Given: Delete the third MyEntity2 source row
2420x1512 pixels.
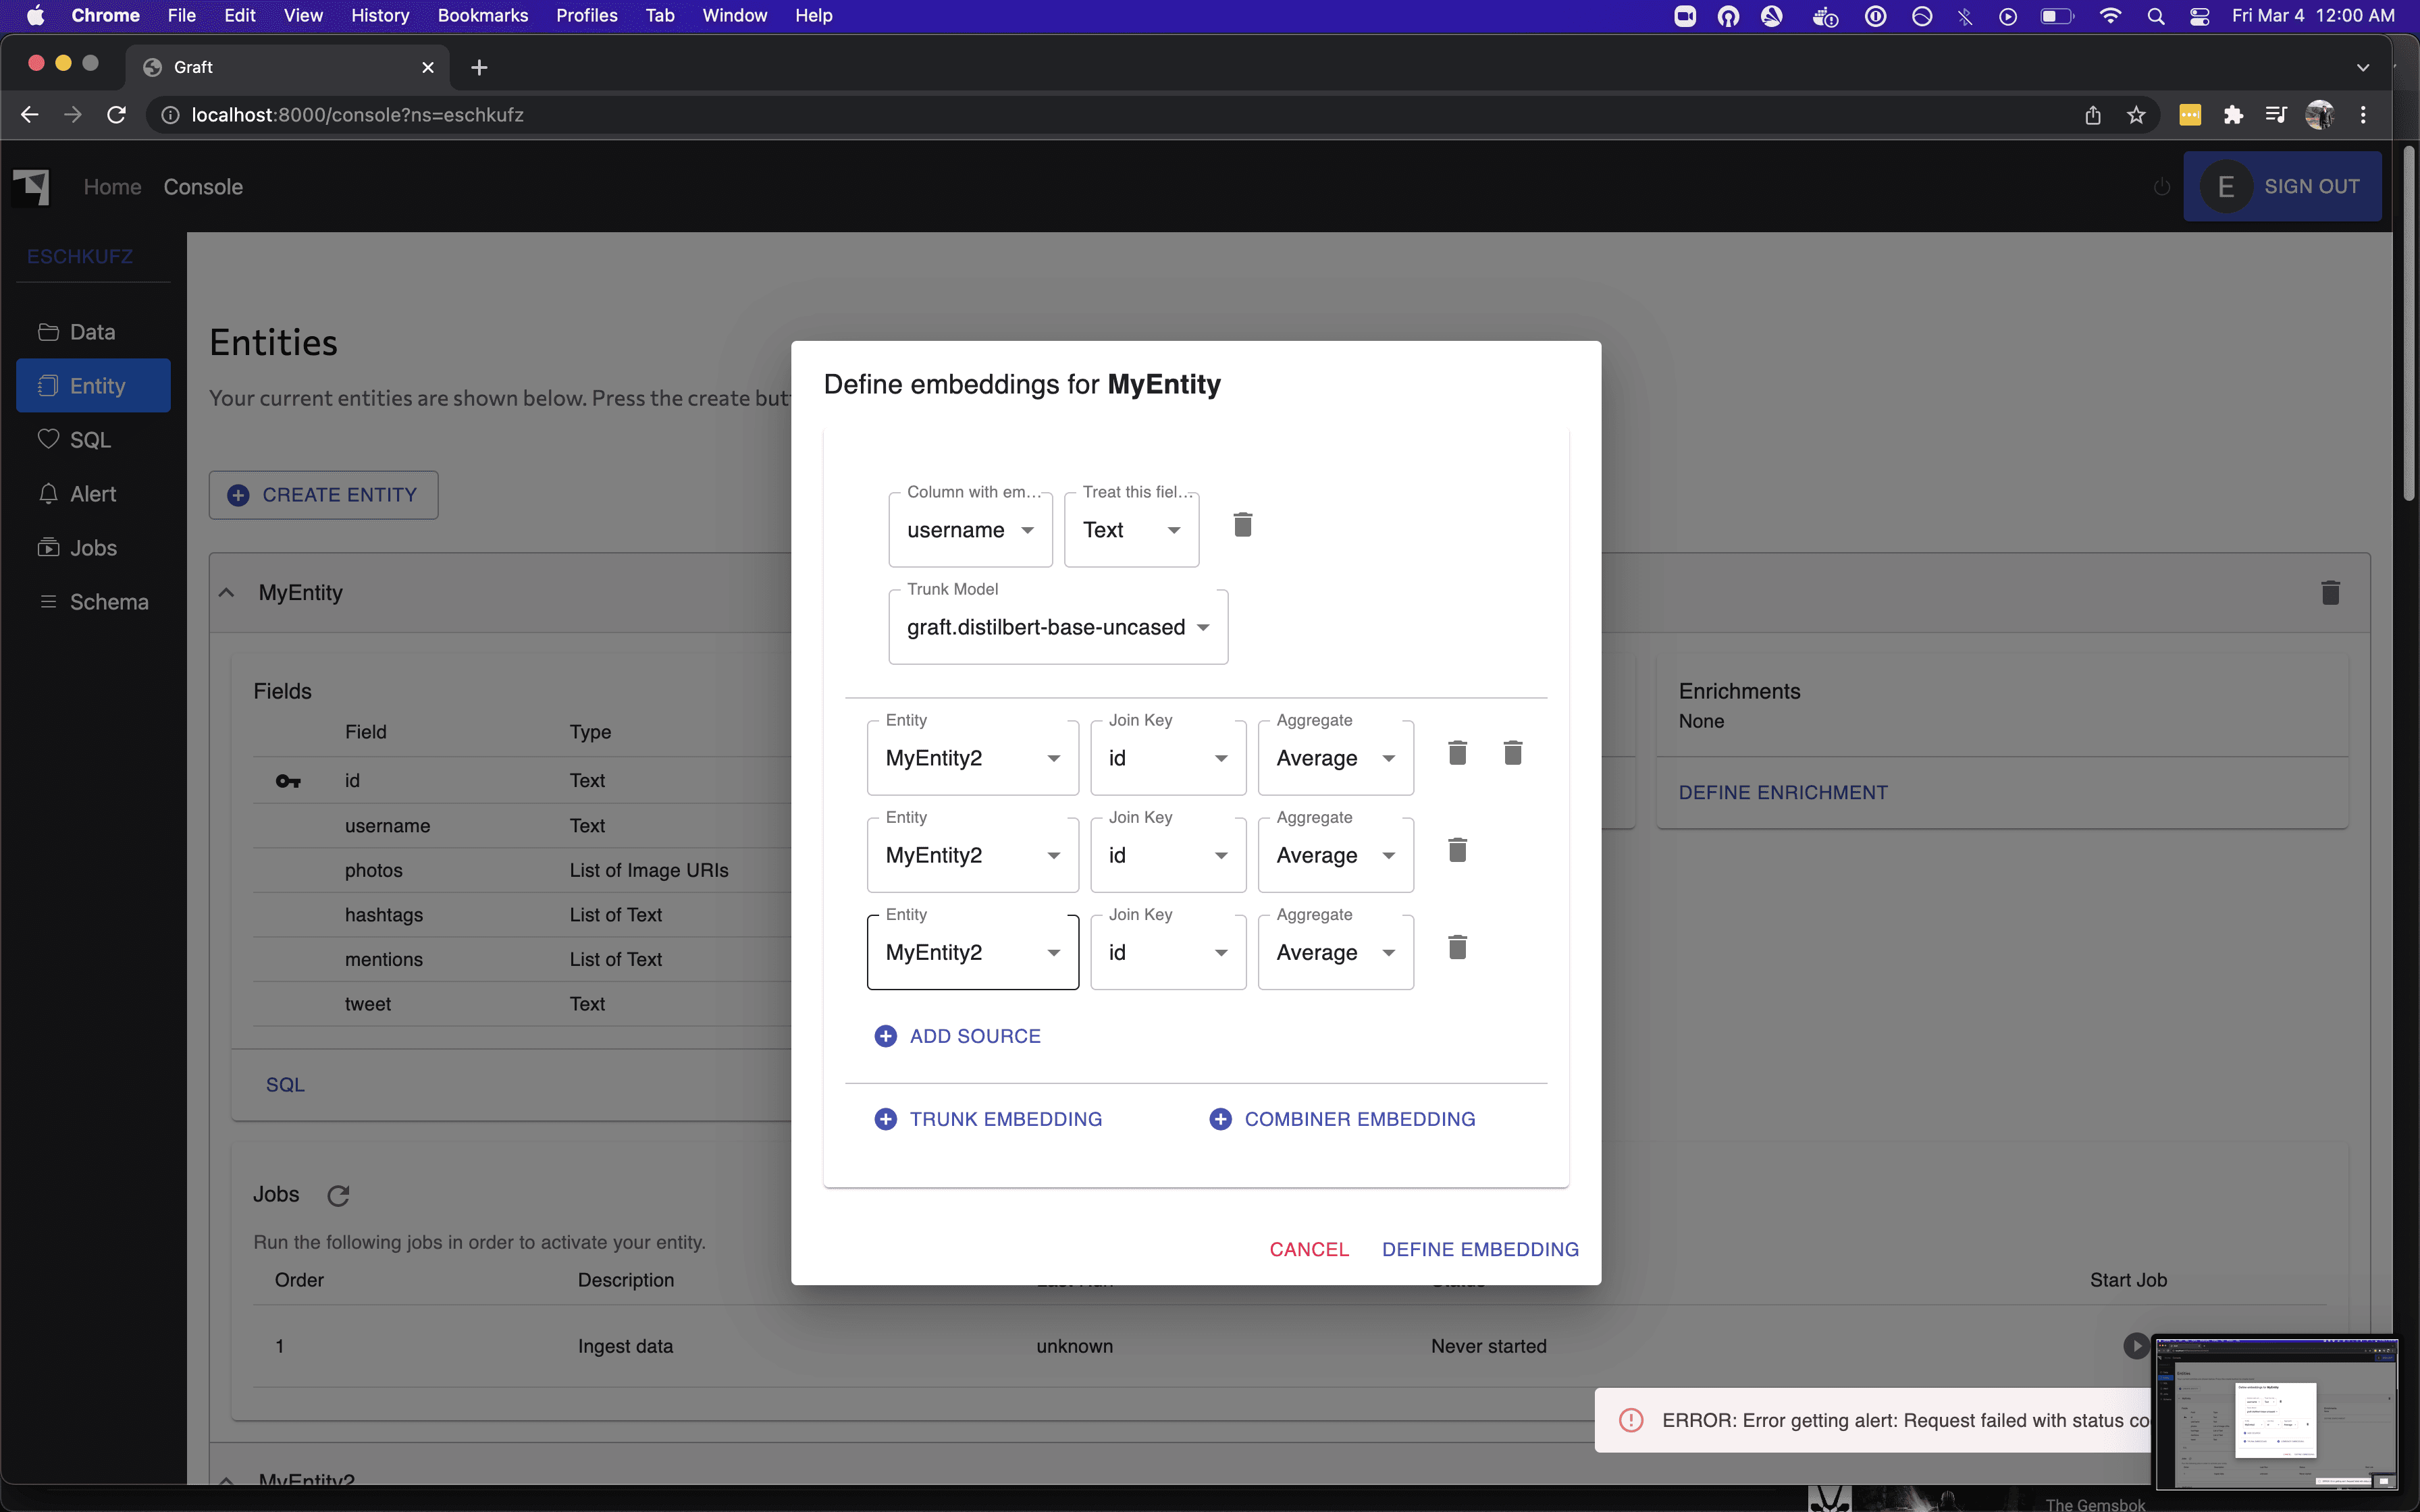Looking at the screenshot, I should click(x=1457, y=948).
